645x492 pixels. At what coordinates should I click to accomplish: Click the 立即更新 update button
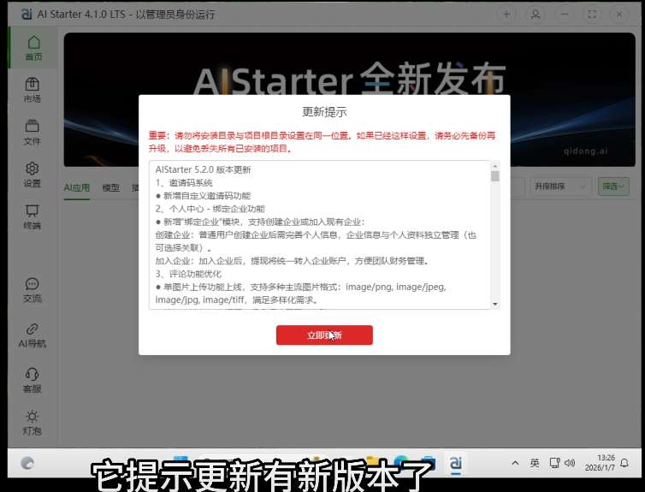click(x=324, y=335)
